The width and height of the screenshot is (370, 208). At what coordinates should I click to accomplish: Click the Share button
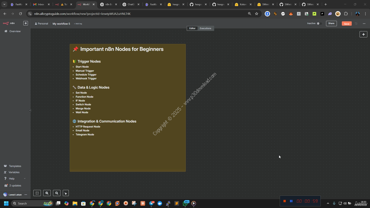coord(331,23)
